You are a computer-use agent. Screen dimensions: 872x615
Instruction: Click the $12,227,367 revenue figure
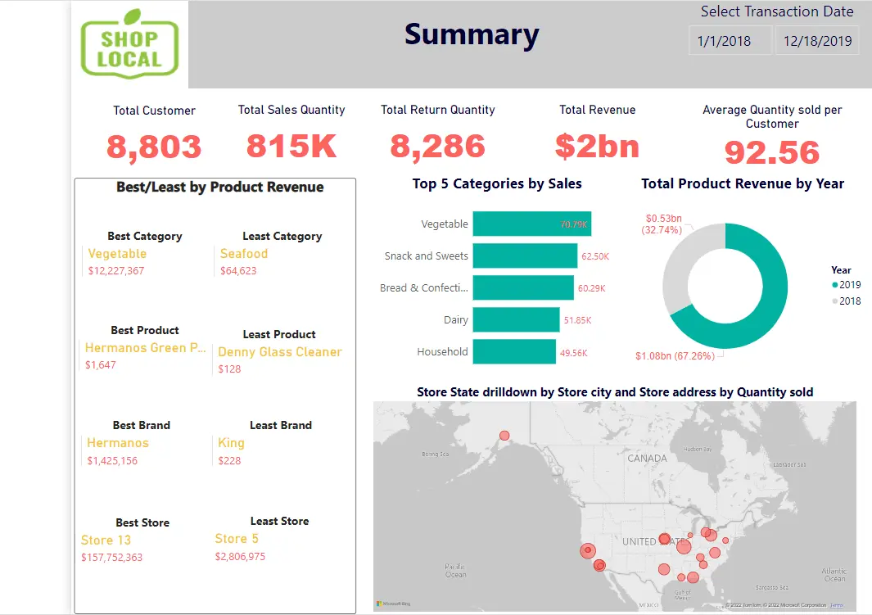coord(116,271)
